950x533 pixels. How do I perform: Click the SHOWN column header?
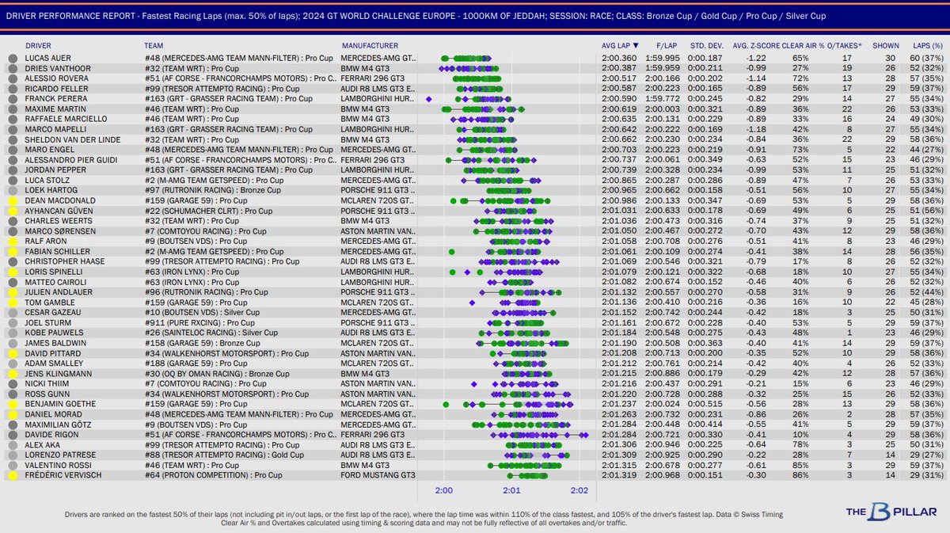(886, 46)
